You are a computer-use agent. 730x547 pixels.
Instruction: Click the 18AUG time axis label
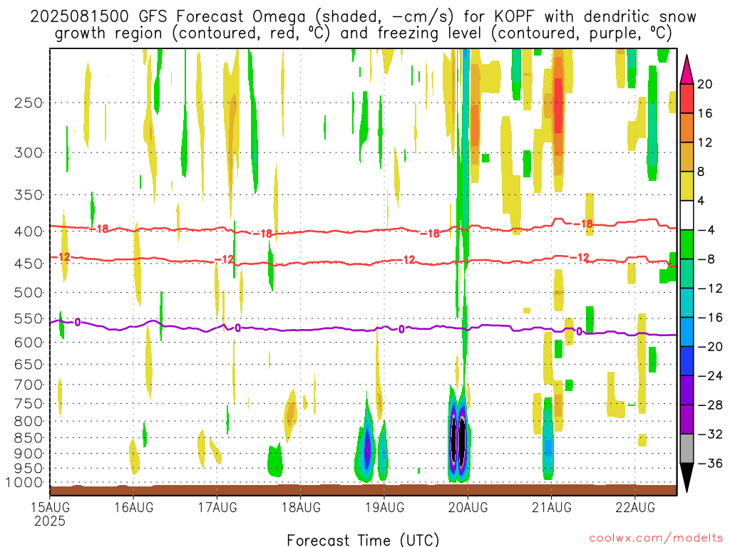coord(302,507)
